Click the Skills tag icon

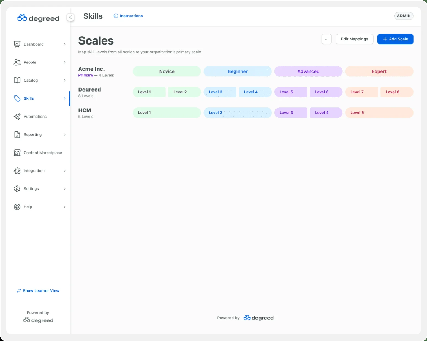[x=17, y=98]
